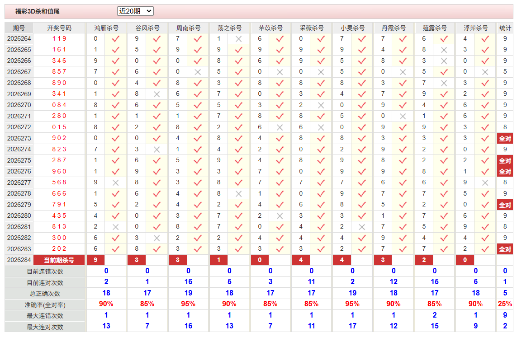Select the 95% accuracy value under 周南杀号
Screen dimensions: 517x337
click(188, 304)
